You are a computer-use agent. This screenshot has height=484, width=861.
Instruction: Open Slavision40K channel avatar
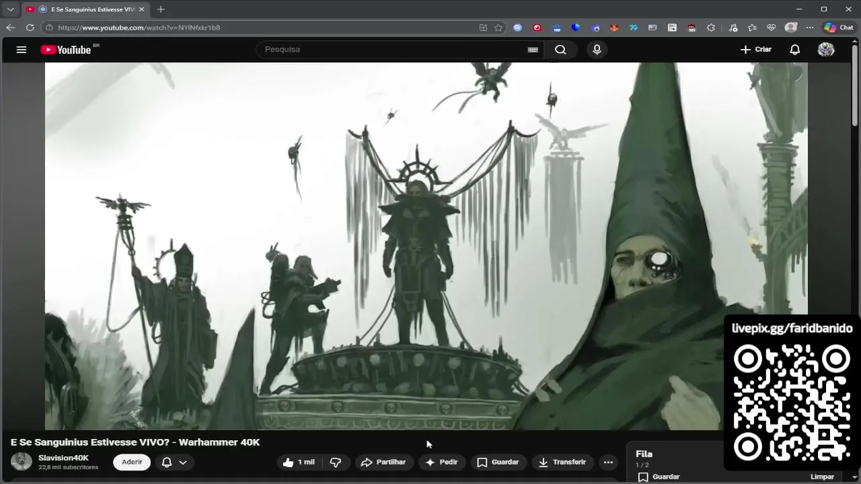[22, 462]
